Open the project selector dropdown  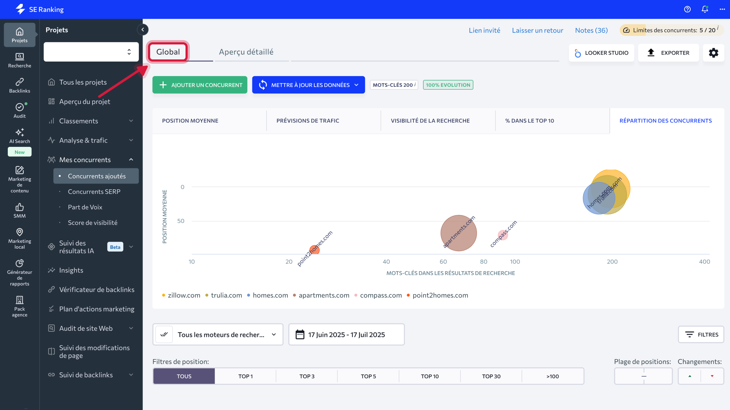[x=91, y=52]
